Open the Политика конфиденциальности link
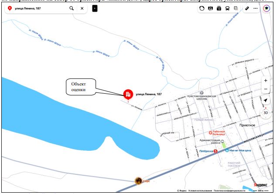This screenshot has width=276, height=194. pyautogui.click(x=229, y=191)
